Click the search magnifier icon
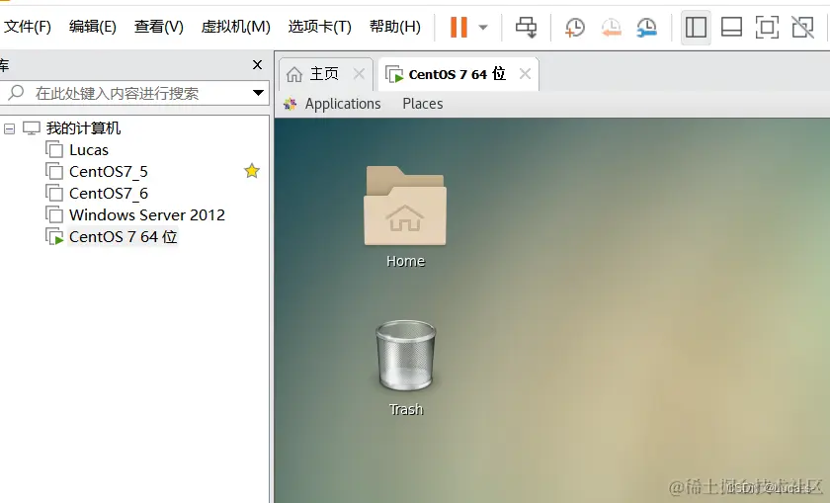Image resolution: width=830 pixels, height=503 pixels. (x=16, y=93)
